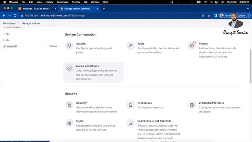This screenshot has width=252, height=142.
Task: Reload the page with refresh icon
Action: (15, 15)
